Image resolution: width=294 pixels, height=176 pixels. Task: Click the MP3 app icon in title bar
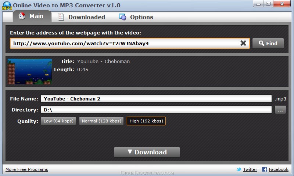7,5
